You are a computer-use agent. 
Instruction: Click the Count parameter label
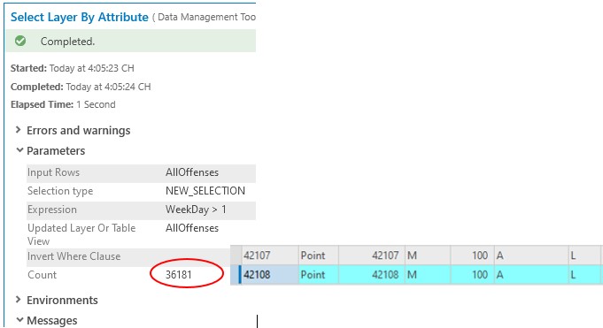pyautogui.click(x=42, y=275)
